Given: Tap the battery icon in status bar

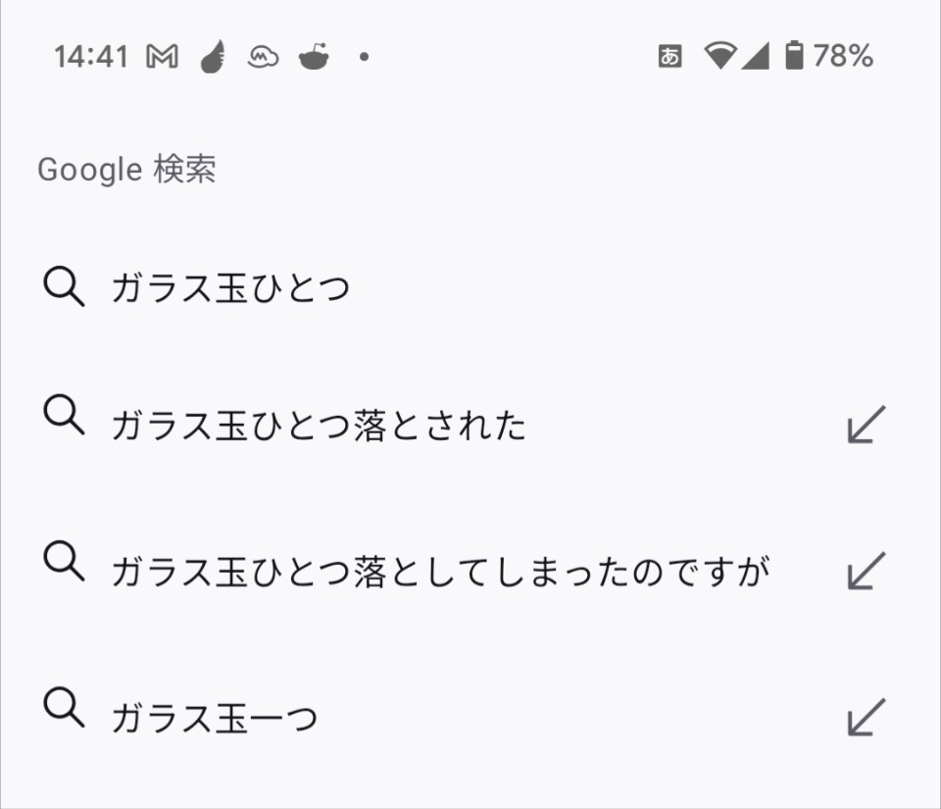Looking at the screenshot, I should [x=794, y=57].
